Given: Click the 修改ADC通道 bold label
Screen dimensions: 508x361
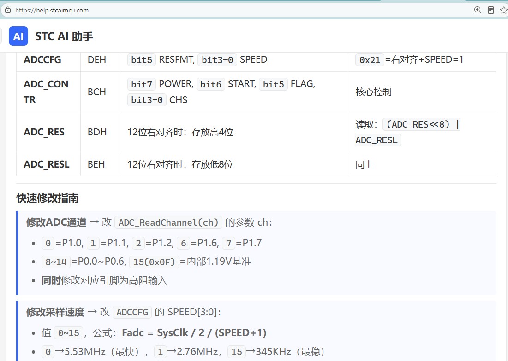Looking at the screenshot, I should pyautogui.click(x=56, y=222).
